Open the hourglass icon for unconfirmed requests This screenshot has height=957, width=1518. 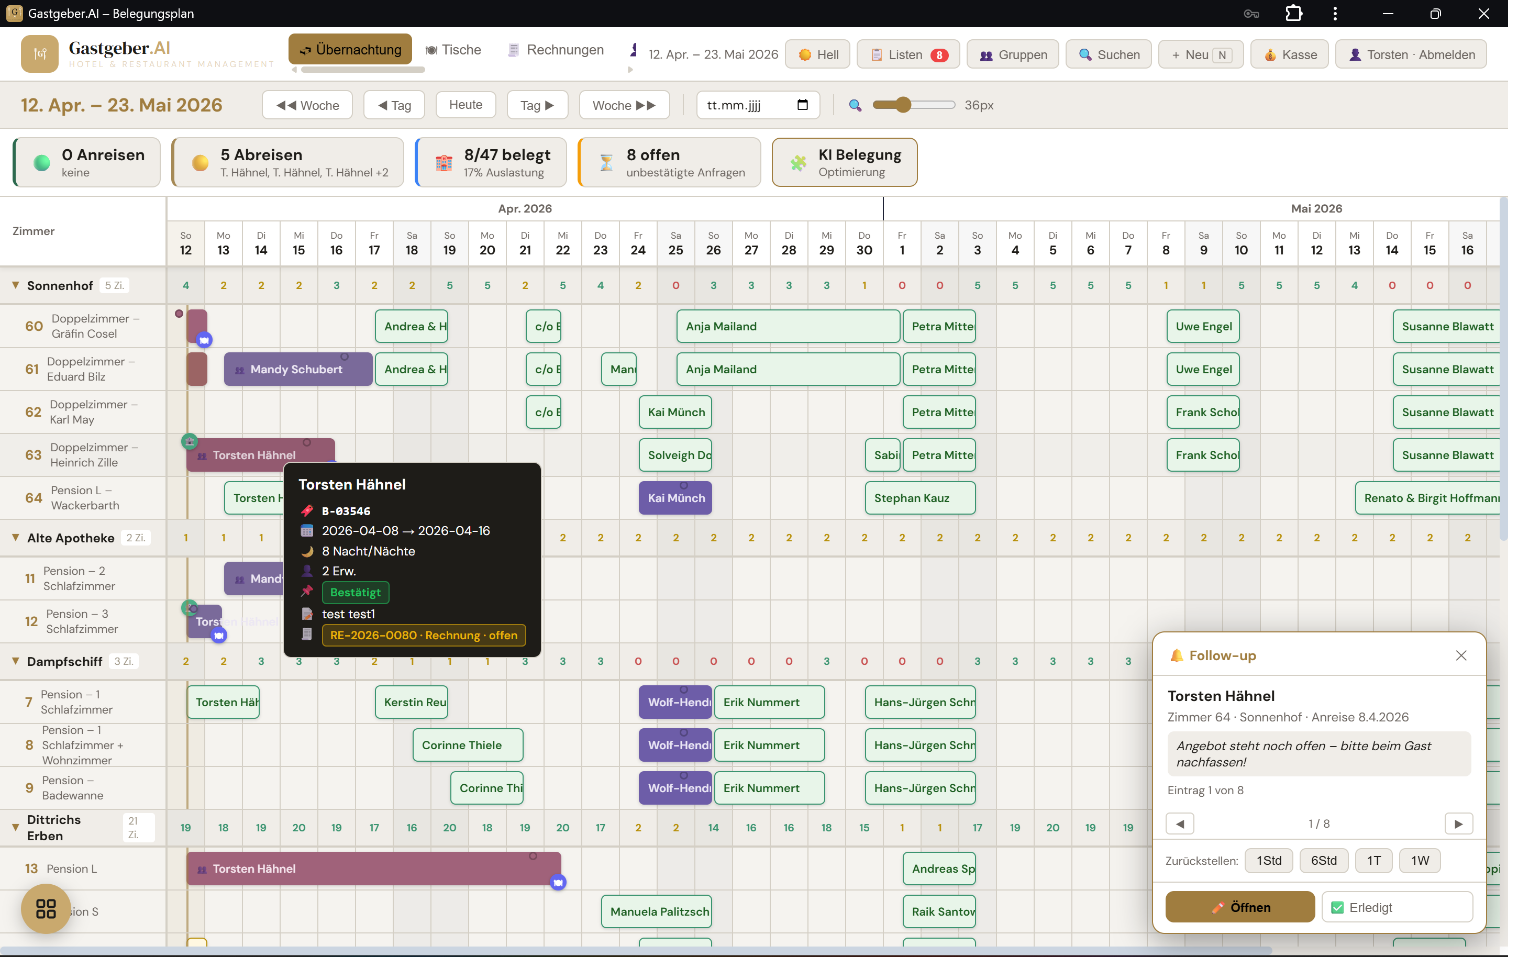(606, 162)
